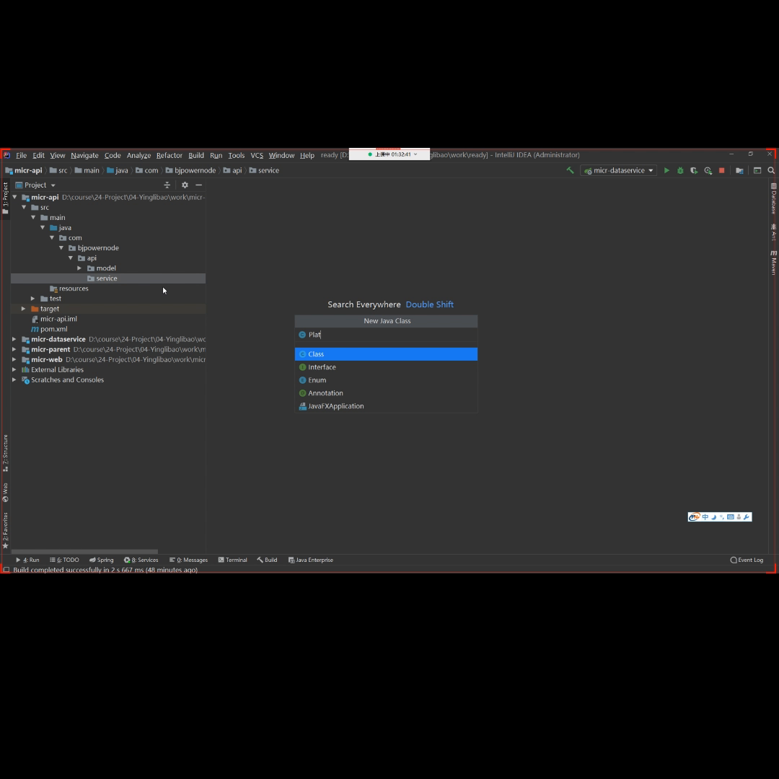Screen dimensions: 779x779
Task: Click the Run Anything terminal icon
Action: [757, 170]
